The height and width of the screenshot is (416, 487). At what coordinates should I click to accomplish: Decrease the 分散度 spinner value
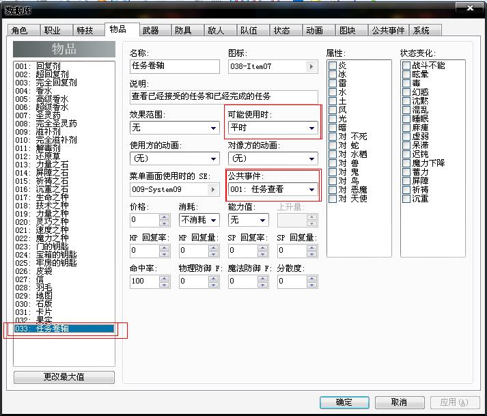[312, 285]
